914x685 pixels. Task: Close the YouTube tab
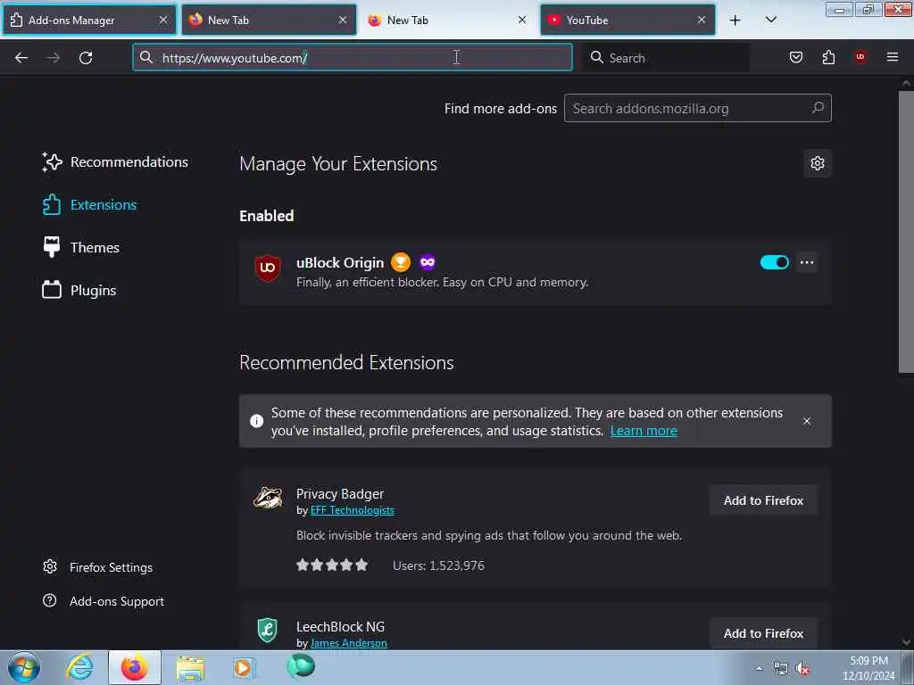click(x=702, y=20)
